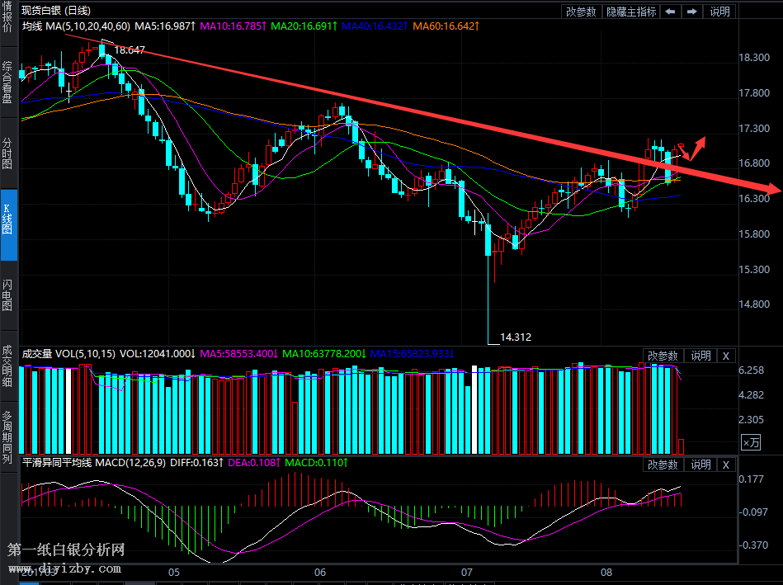Open 改参数 for the main chart

[x=581, y=12]
